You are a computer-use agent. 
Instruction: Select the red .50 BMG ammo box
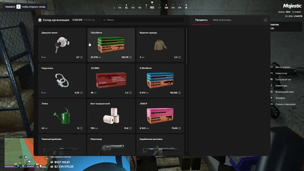(111, 80)
